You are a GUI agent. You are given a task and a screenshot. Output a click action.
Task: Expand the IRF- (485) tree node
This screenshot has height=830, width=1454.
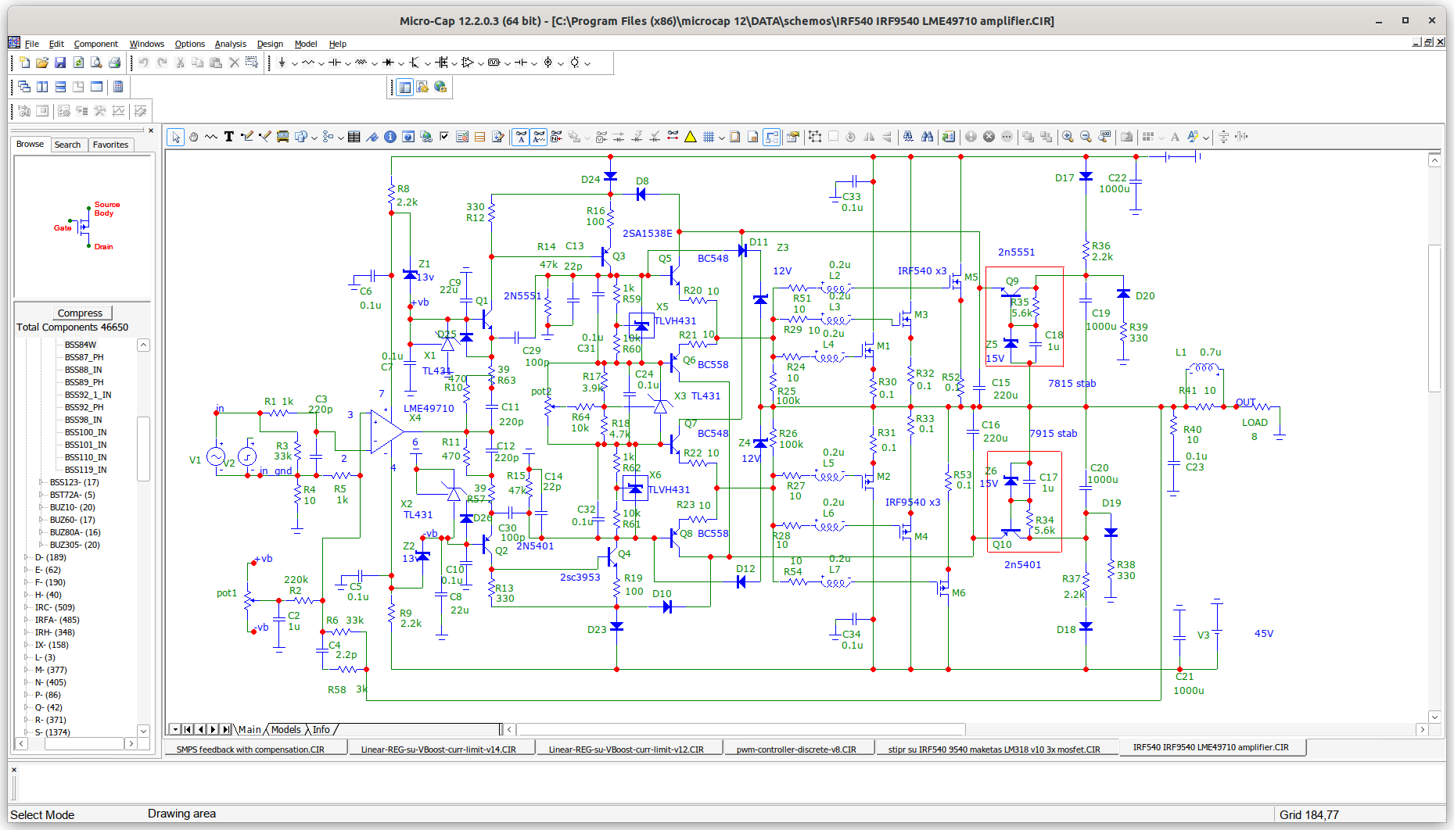tap(26, 620)
